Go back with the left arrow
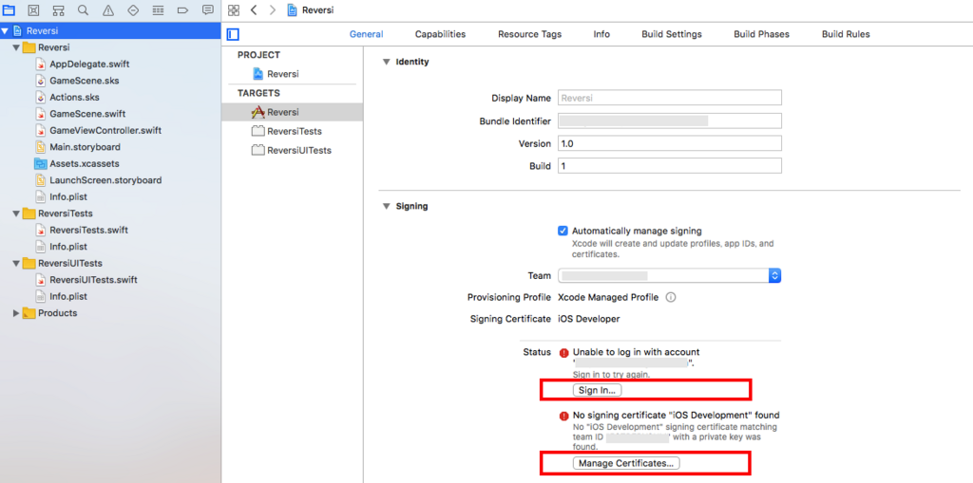 coord(253,9)
